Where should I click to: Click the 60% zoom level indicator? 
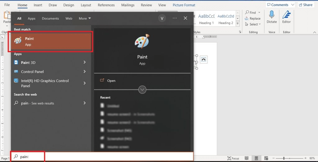312,158
